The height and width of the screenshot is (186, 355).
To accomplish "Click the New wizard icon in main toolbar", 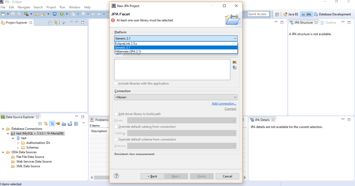I will (3, 14).
